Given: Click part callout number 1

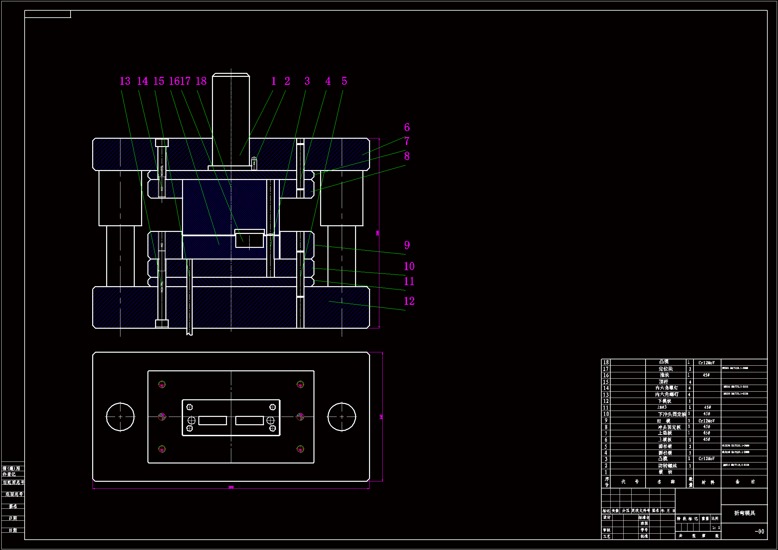Looking at the screenshot, I should pos(274,81).
